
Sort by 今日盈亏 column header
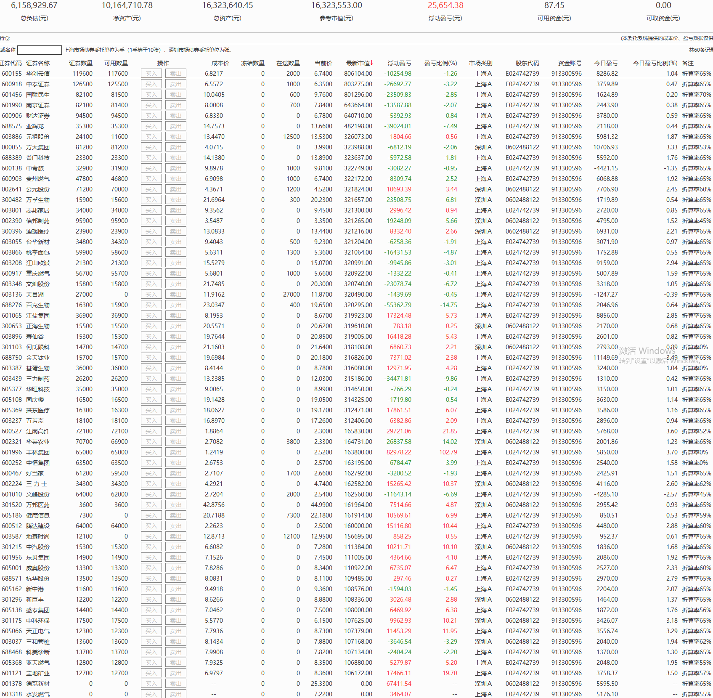tap(606, 63)
